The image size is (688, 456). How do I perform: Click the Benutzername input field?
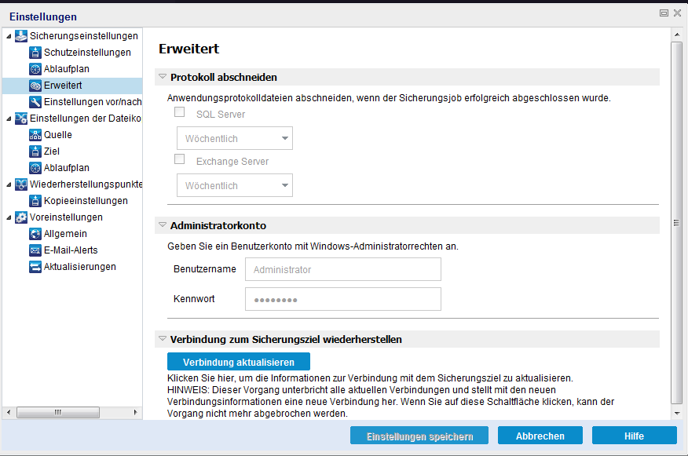342,270
